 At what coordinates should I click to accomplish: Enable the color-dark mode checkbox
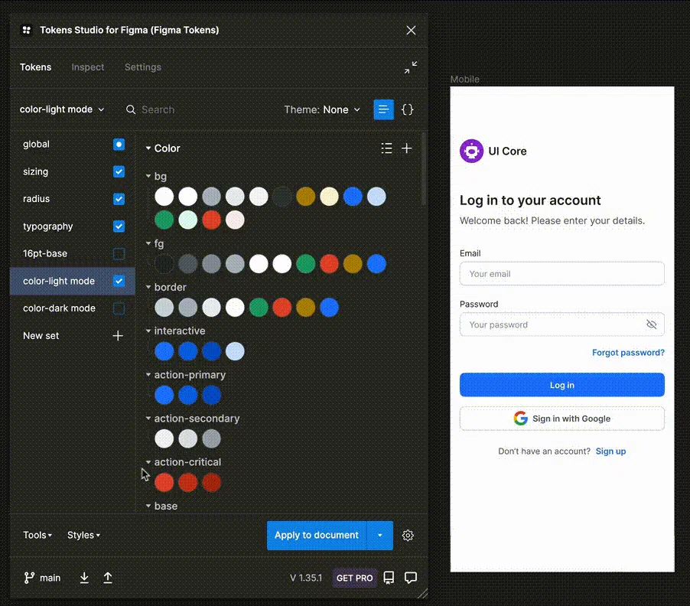[119, 308]
